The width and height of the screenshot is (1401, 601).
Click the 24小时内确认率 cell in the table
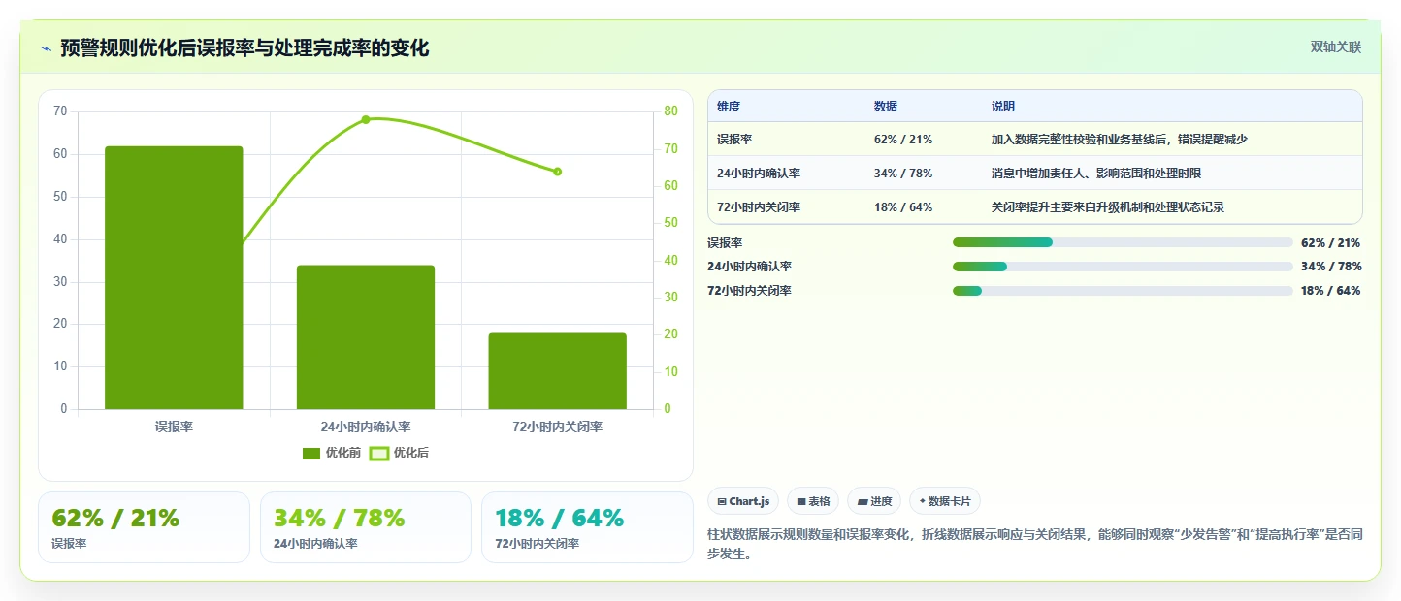coord(759,174)
